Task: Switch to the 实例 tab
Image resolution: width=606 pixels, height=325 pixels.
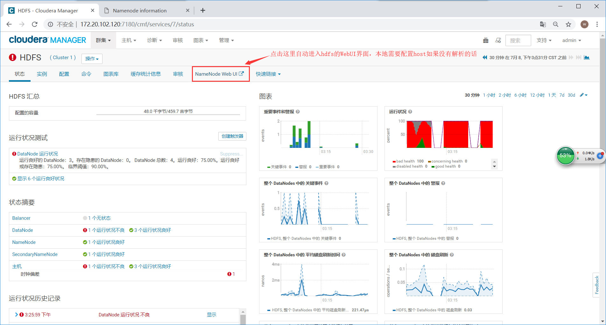Action: [x=42, y=74]
